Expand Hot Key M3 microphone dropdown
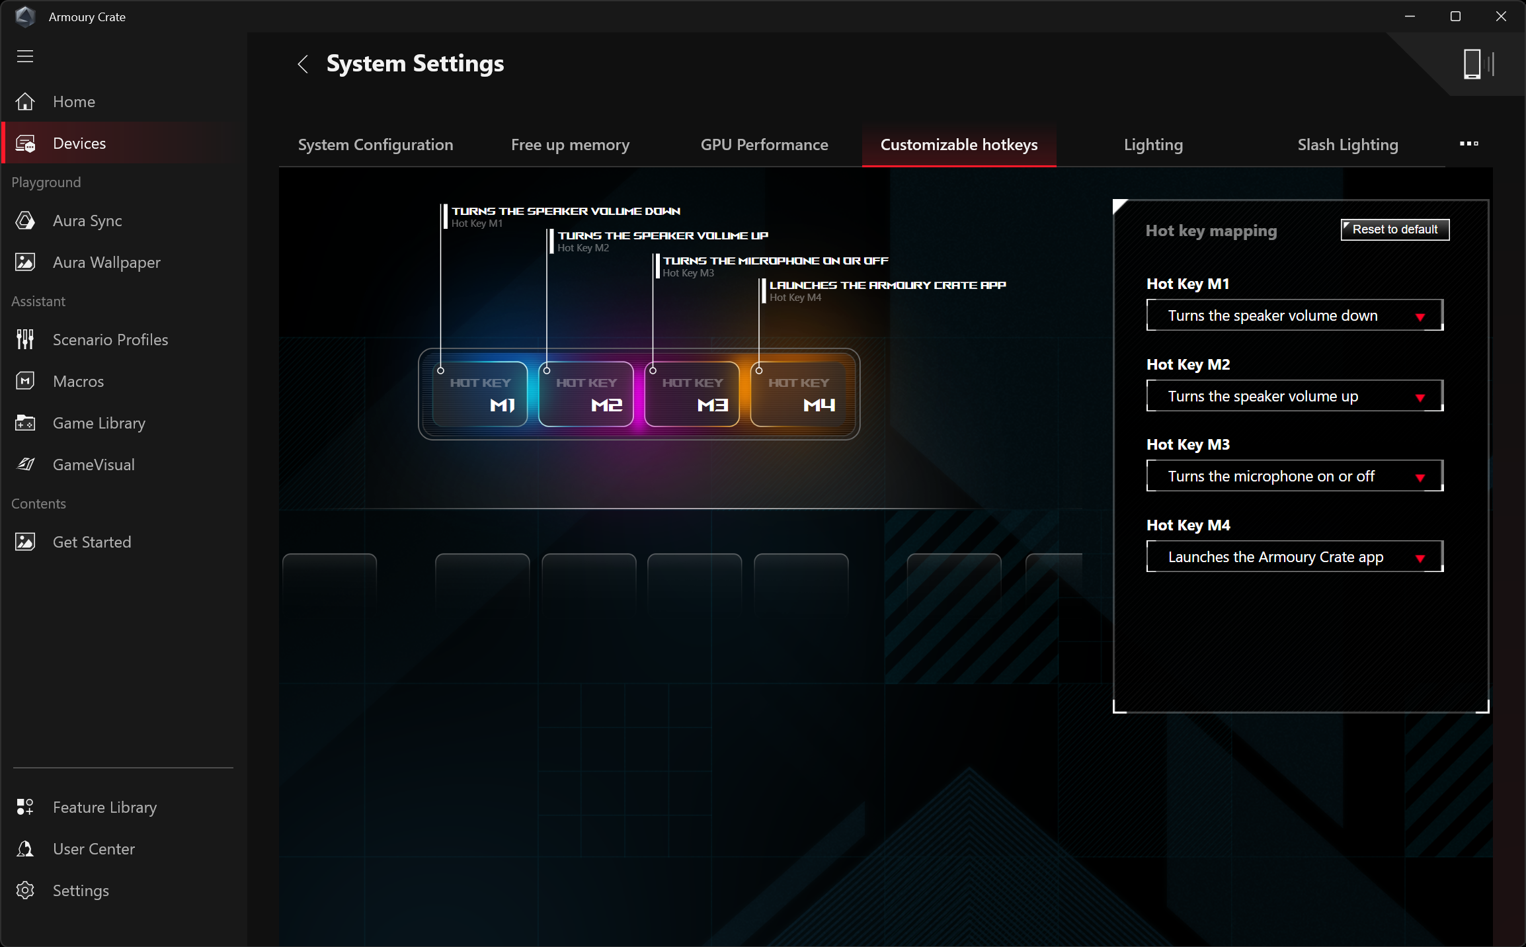The image size is (1526, 947). 1294,476
